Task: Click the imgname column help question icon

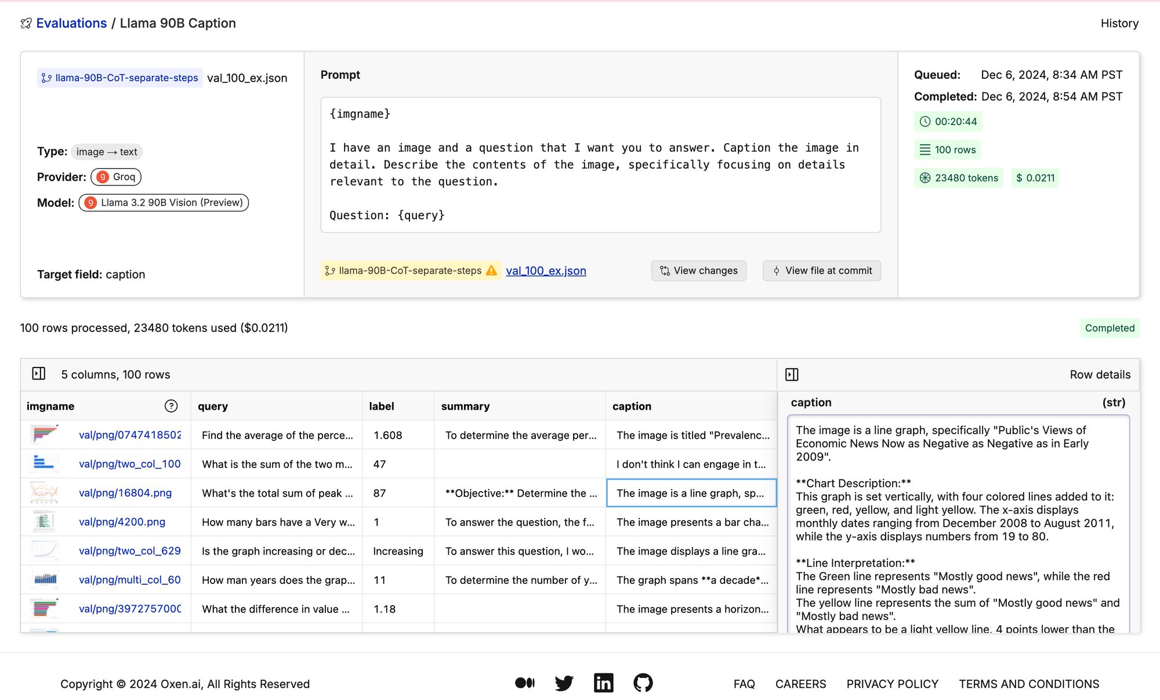Action: (x=171, y=406)
